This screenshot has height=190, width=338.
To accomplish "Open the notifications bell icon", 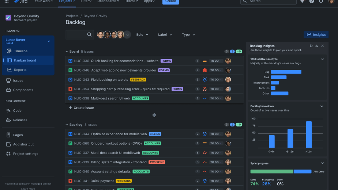I will (x=303, y=1).
